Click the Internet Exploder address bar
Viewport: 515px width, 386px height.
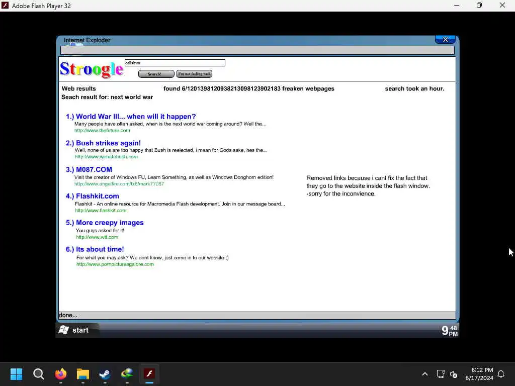tap(257, 50)
